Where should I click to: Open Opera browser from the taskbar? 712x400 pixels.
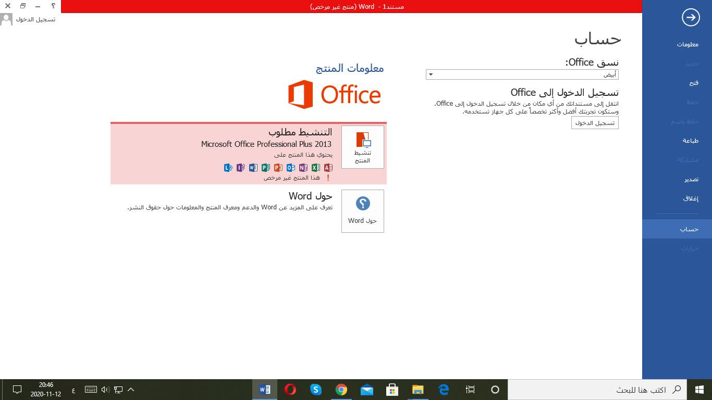[x=290, y=390]
